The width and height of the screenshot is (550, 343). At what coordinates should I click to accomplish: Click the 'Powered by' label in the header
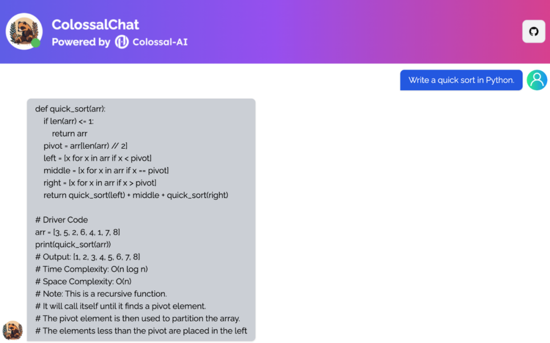pos(81,42)
